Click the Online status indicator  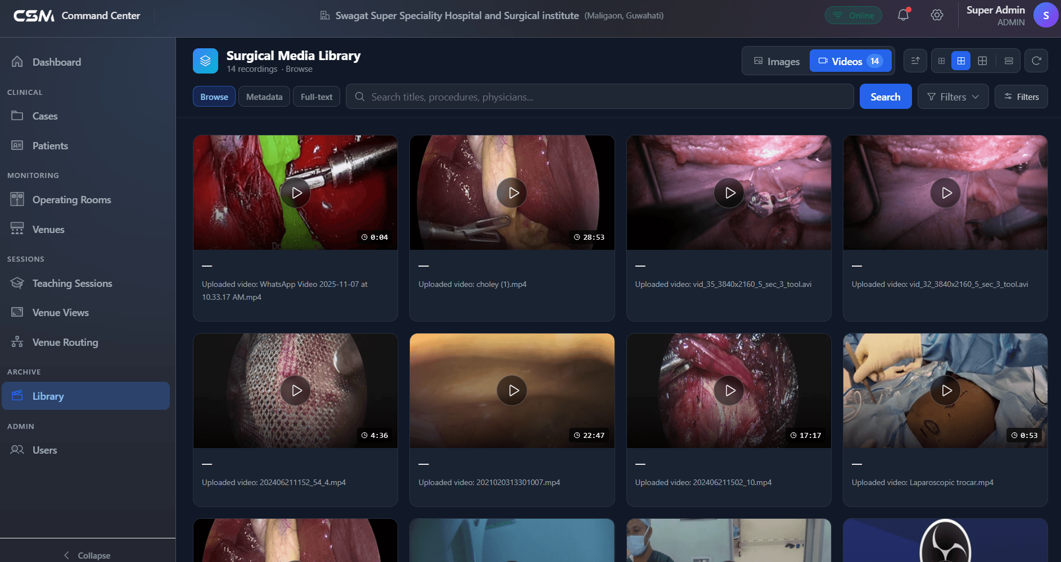coord(854,15)
